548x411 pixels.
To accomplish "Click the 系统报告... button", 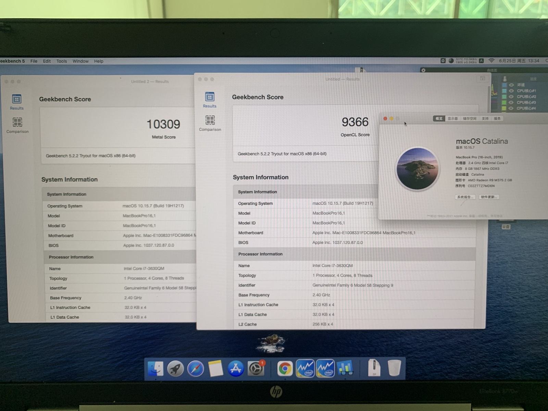I will [x=465, y=197].
